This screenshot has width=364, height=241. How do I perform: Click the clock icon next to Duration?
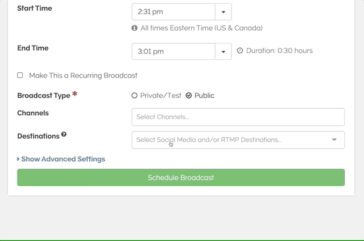[x=240, y=51]
